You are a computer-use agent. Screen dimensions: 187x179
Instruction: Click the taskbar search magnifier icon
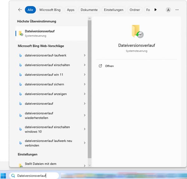pyautogui.click(x=13, y=176)
